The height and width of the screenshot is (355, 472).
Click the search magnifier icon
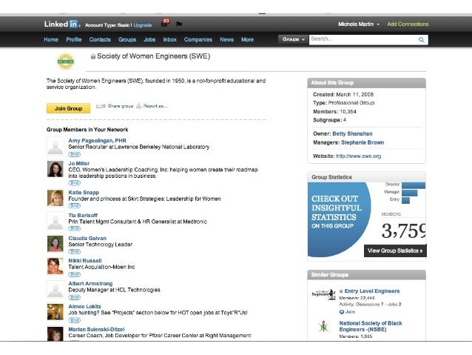pyautogui.click(x=422, y=39)
